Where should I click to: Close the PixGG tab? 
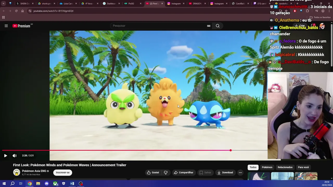tap(141, 4)
